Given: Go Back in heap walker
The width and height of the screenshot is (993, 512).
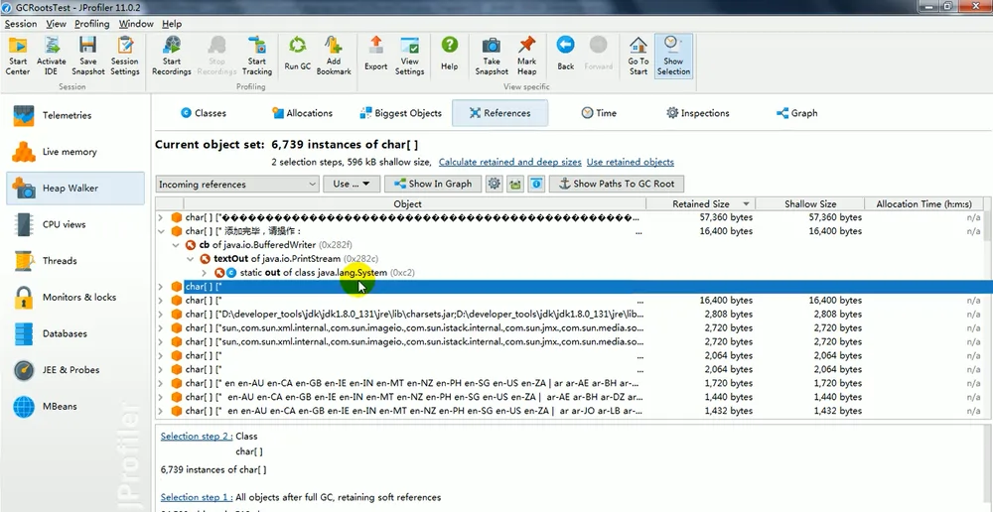Looking at the screenshot, I should tap(566, 54).
